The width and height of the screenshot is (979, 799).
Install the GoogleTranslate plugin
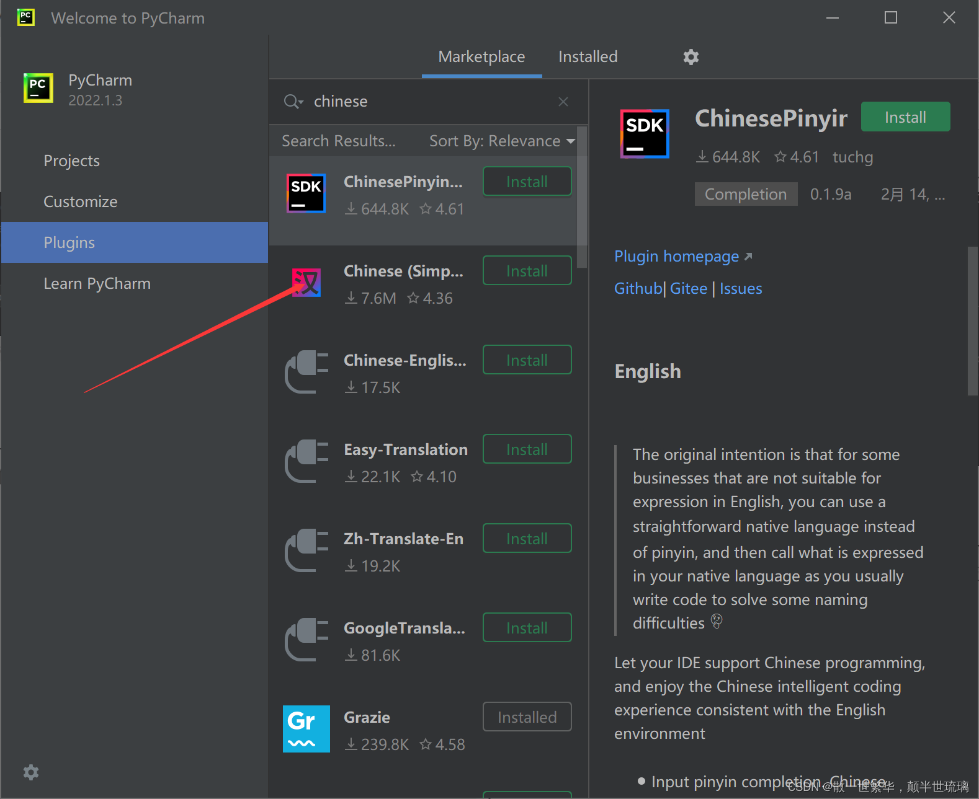527,628
